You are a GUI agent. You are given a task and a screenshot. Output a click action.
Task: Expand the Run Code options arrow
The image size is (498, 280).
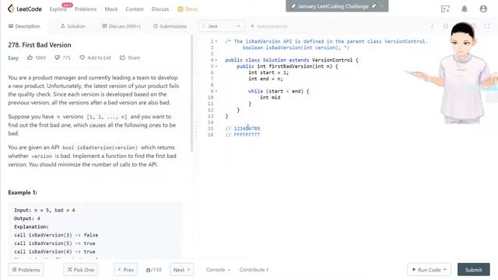[x=445, y=270]
